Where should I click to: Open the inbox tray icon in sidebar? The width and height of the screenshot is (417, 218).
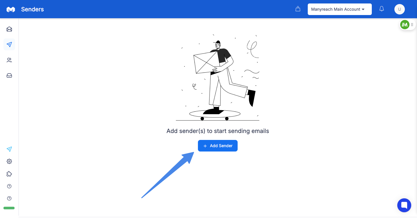point(9,75)
